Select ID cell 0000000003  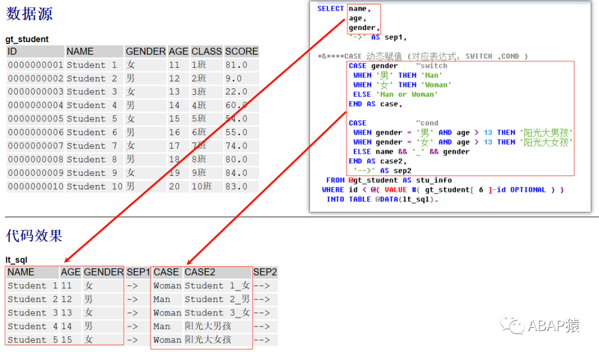point(35,92)
